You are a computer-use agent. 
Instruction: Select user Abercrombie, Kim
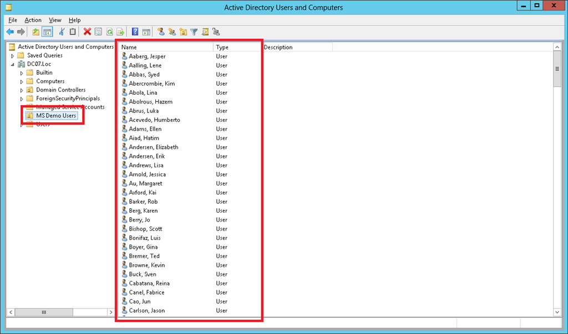[x=151, y=84]
